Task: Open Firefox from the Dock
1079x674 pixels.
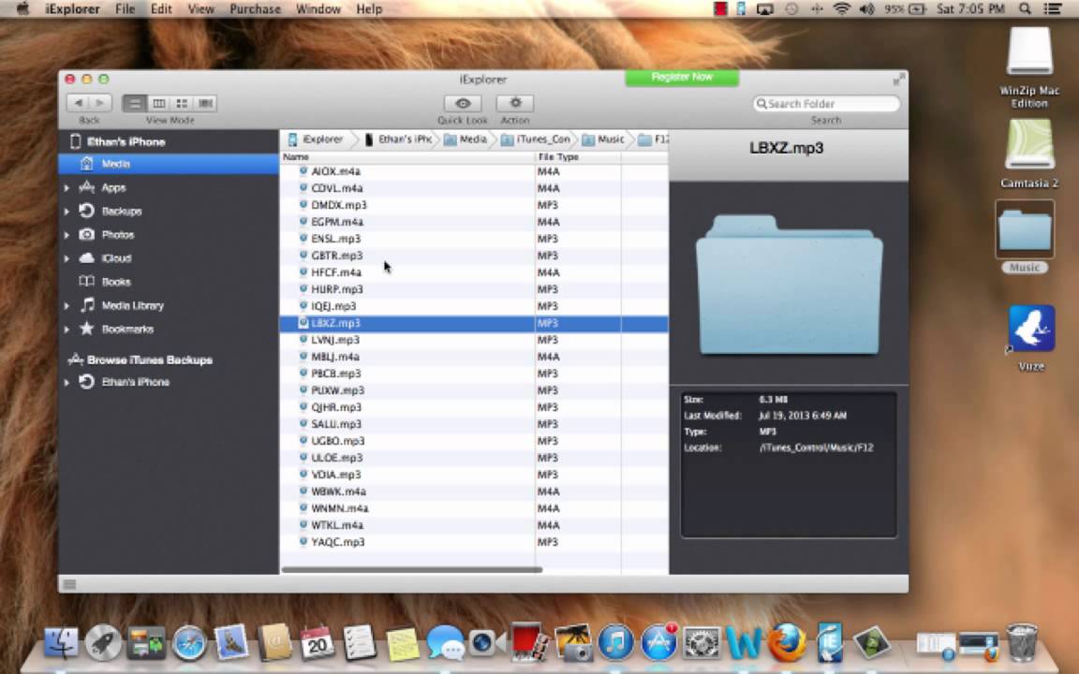Action: point(787,643)
